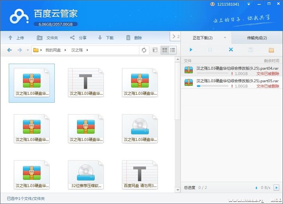Click the Baidu cloud logo icon
This screenshot has width=283, height=204.
tap(19, 16)
